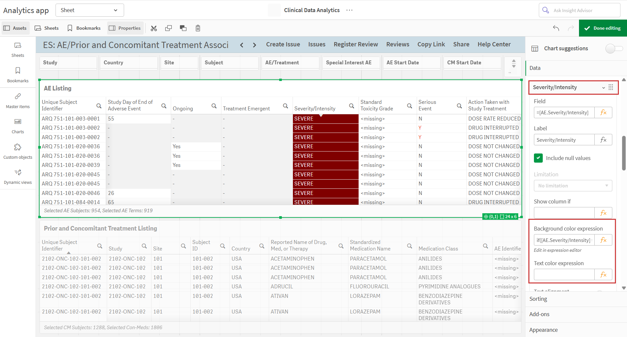Click Share in sheet header
Viewport: 627px width, 337px height.
461,44
